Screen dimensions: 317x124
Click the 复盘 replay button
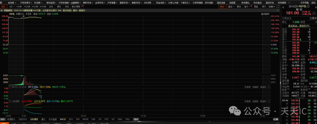pos(256,7)
